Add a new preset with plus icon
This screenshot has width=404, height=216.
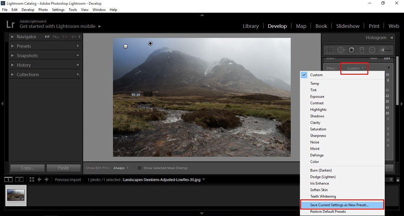[x=78, y=46]
